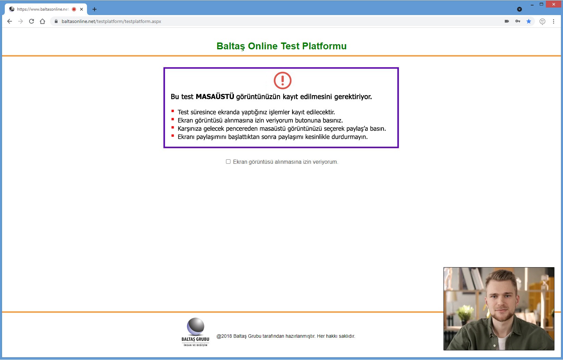
Task: Expand the round dropdown arrow in title bar
Action: click(520, 9)
